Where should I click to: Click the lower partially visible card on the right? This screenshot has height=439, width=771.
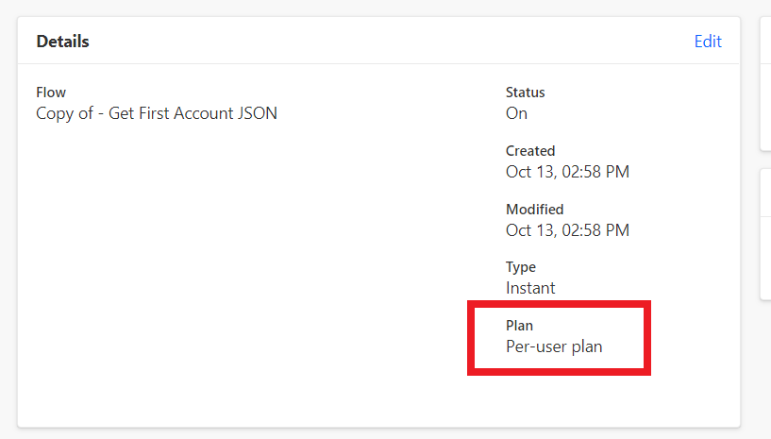[765, 236]
